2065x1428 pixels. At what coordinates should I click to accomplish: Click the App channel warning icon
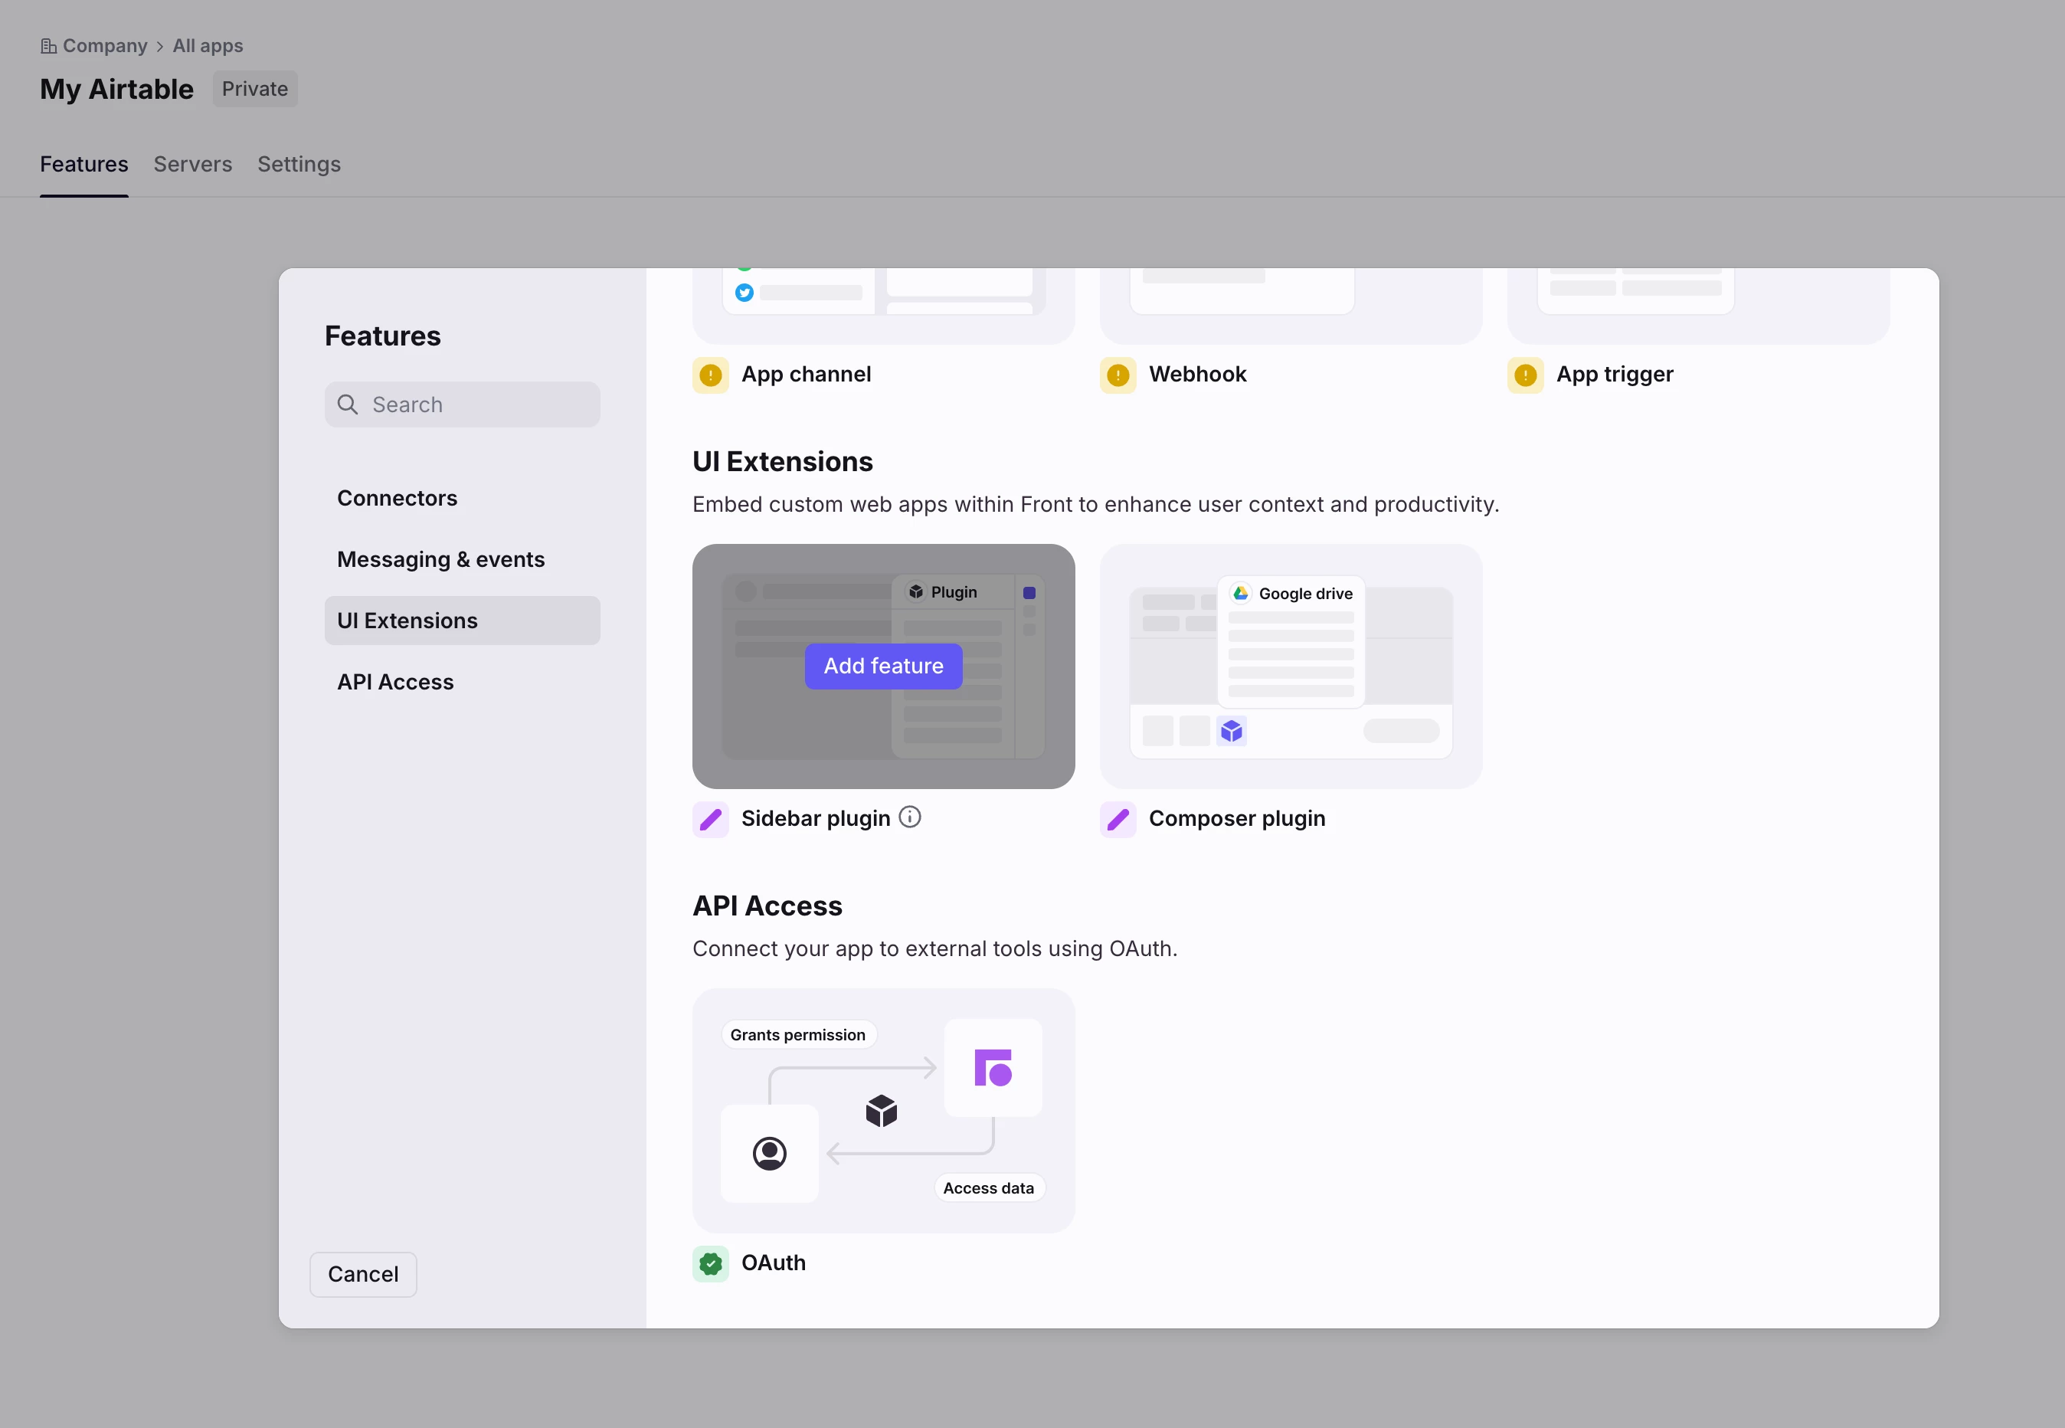click(710, 375)
